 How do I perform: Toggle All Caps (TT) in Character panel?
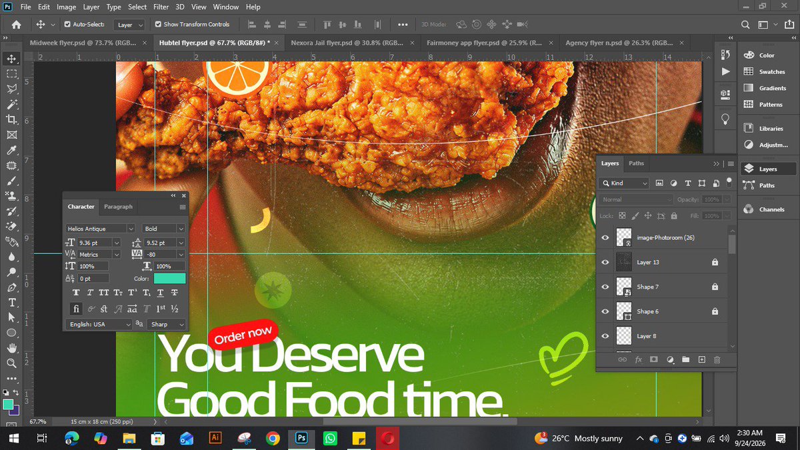[x=103, y=293]
